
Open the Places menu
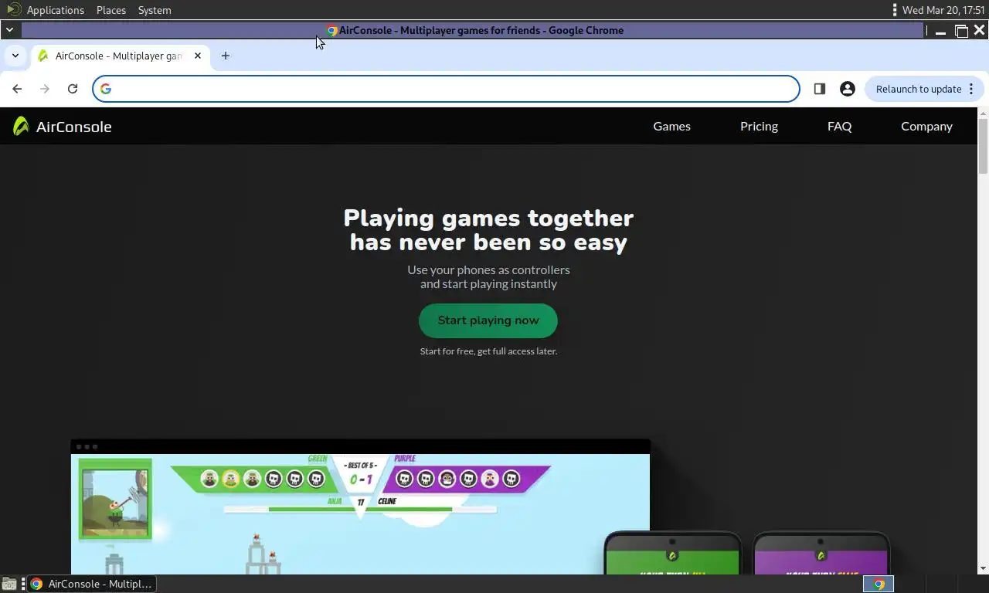[x=111, y=10]
